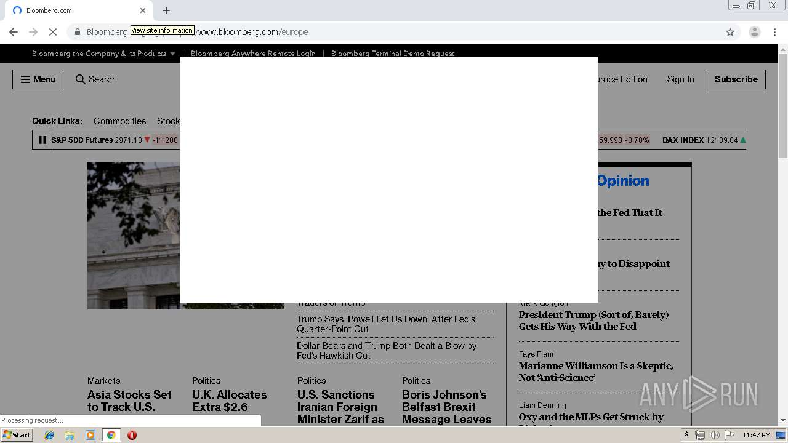Switch to Chrome taskbar button

coord(111,435)
